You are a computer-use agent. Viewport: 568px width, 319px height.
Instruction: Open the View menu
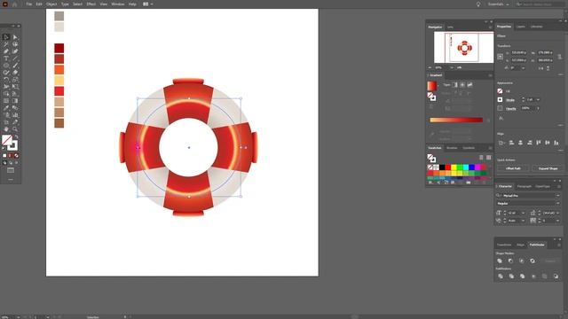(104, 4)
